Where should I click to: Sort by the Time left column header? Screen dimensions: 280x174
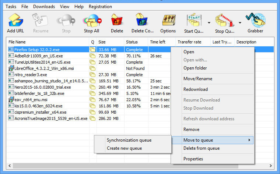(158, 42)
